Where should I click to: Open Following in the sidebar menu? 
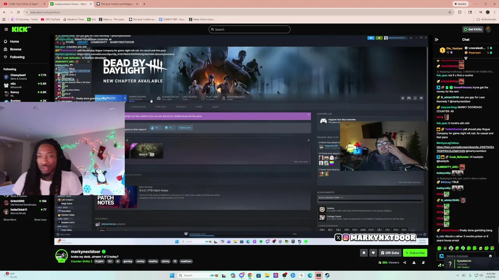point(17,57)
